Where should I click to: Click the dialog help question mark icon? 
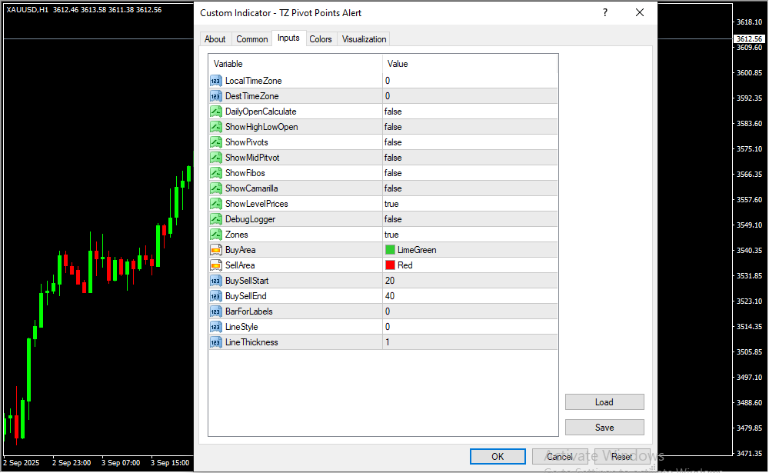tap(605, 13)
